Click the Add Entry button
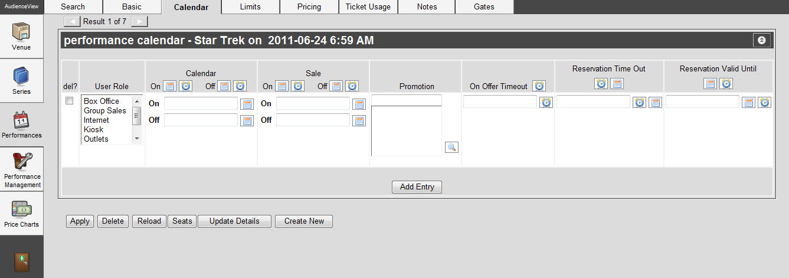This screenshot has height=278, width=789. click(417, 187)
